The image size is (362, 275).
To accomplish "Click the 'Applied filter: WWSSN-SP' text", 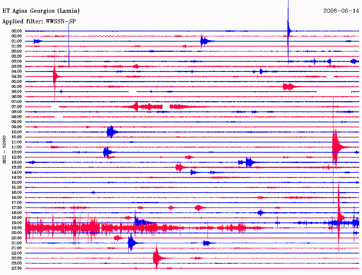I will click(x=39, y=22).
